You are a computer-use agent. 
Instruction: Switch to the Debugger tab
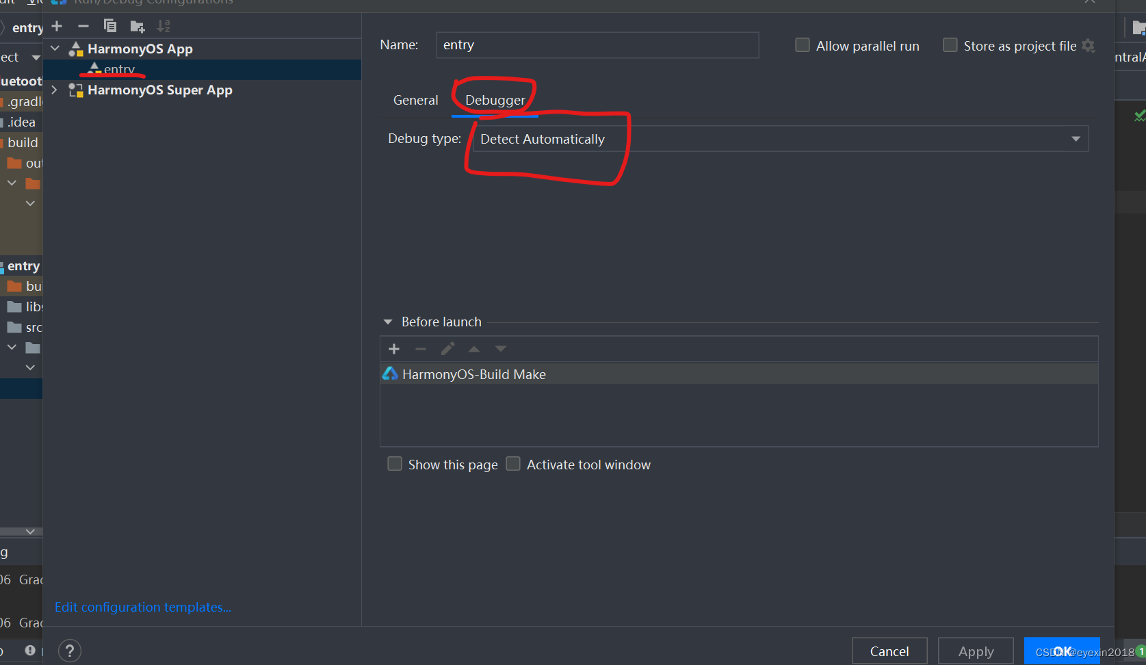point(495,100)
